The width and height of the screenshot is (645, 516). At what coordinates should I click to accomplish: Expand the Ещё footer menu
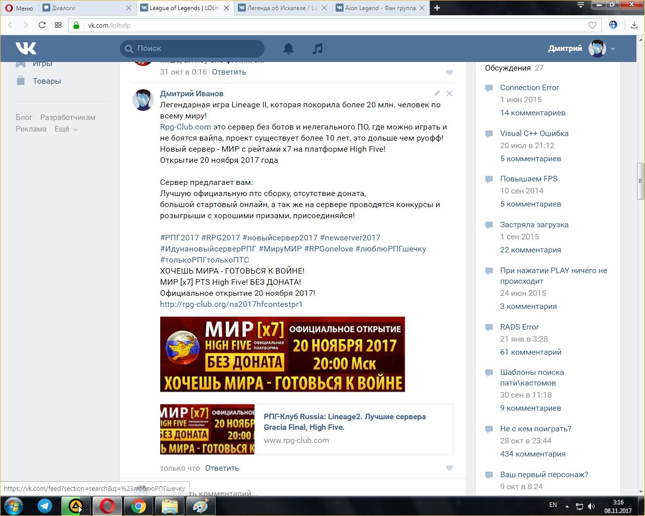point(65,129)
